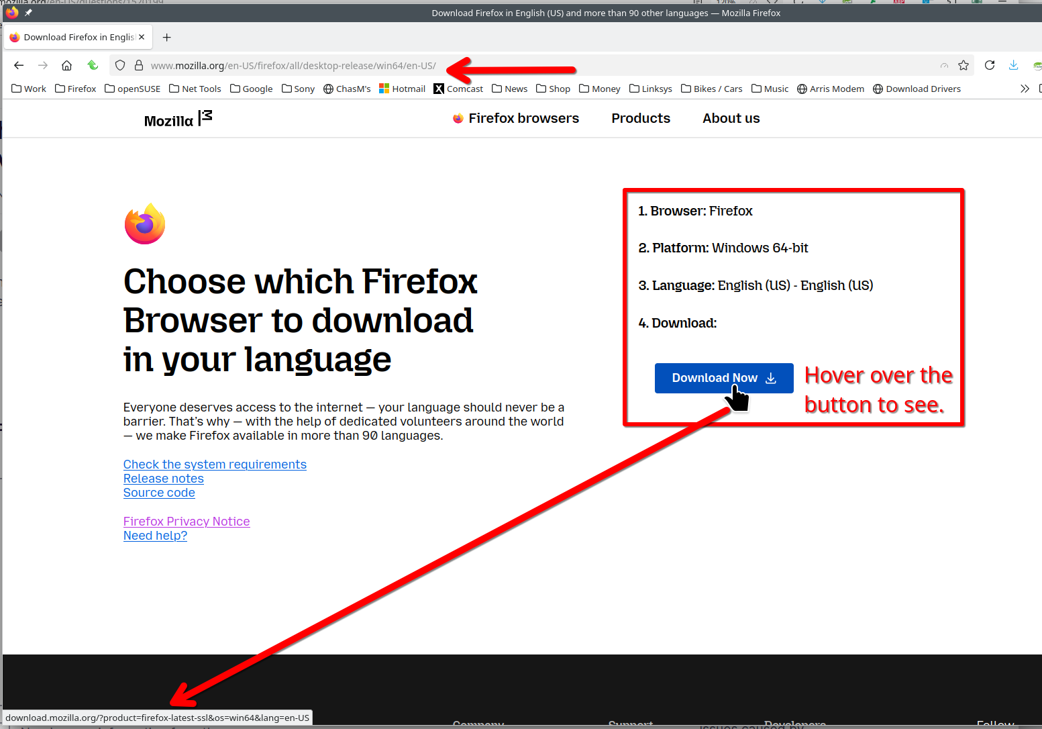Open the News bookmarks folder

click(510, 89)
